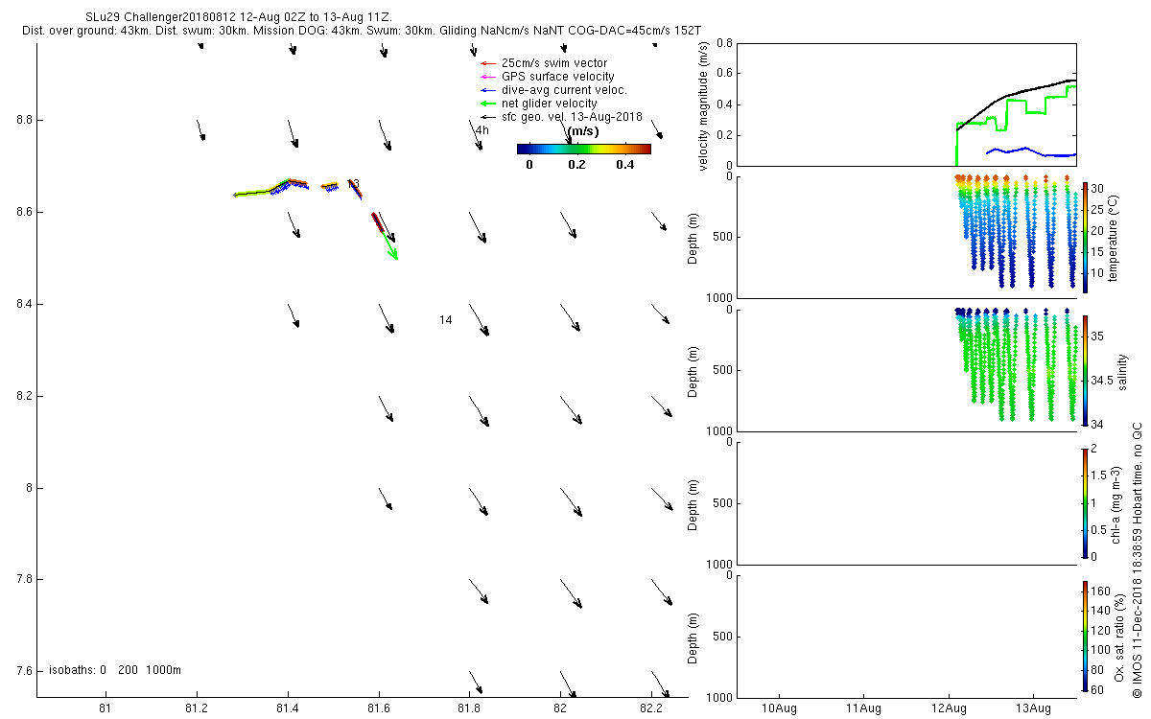
Task: Click the chl-a colorbar
Action: point(1085,502)
